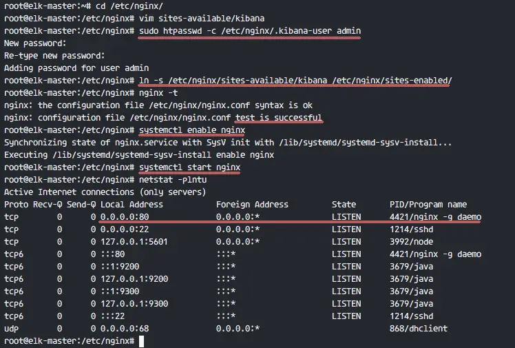Click the 'Local Address' column header
The image size is (515, 348).
132,205
